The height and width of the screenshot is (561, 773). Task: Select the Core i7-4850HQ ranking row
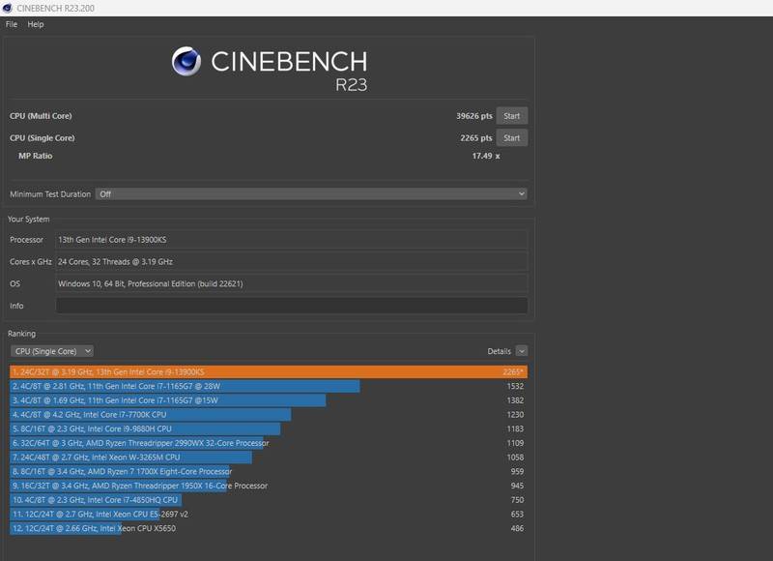pyautogui.click(x=269, y=500)
